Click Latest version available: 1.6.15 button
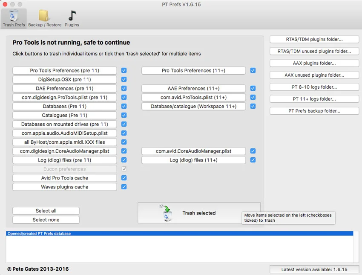362x275 pixels. pyautogui.click(x=314, y=269)
